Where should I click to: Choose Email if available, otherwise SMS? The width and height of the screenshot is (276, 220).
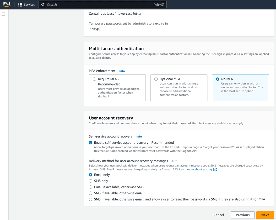(90, 187)
